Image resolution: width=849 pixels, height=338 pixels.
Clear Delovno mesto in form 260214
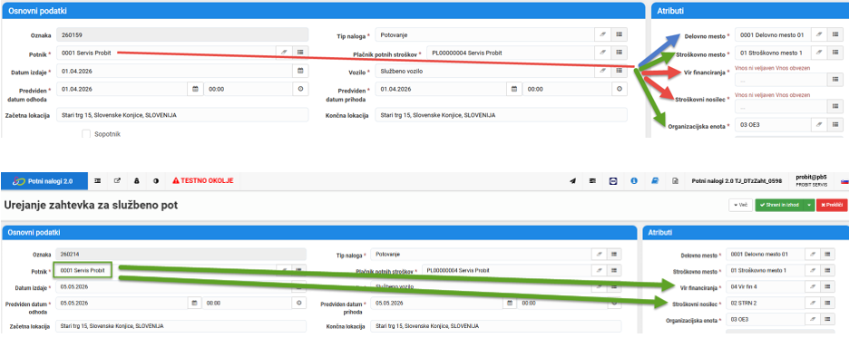click(x=812, y=254)
